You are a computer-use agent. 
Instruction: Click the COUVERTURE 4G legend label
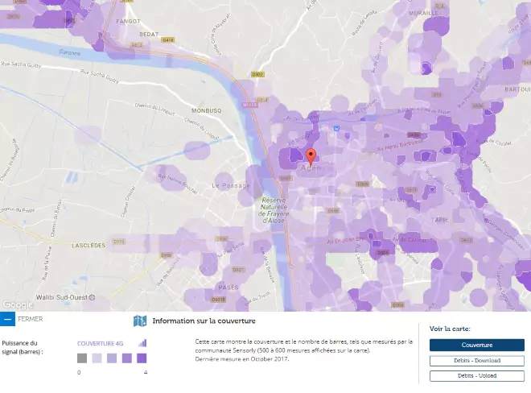tap(101, 343)
